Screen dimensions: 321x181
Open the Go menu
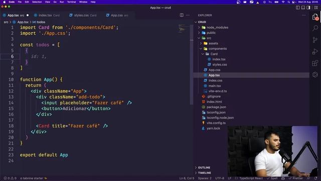click(x=55, y=2)
